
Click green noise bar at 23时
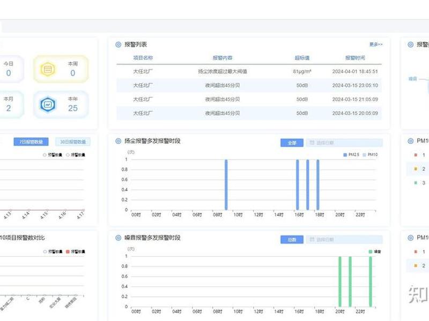(x=371, y=281)
